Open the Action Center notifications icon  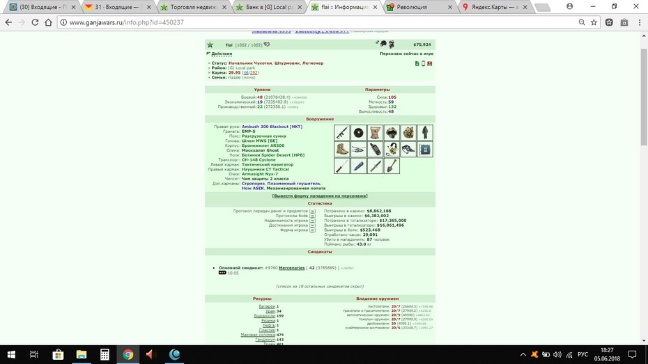tap(632, 354)
